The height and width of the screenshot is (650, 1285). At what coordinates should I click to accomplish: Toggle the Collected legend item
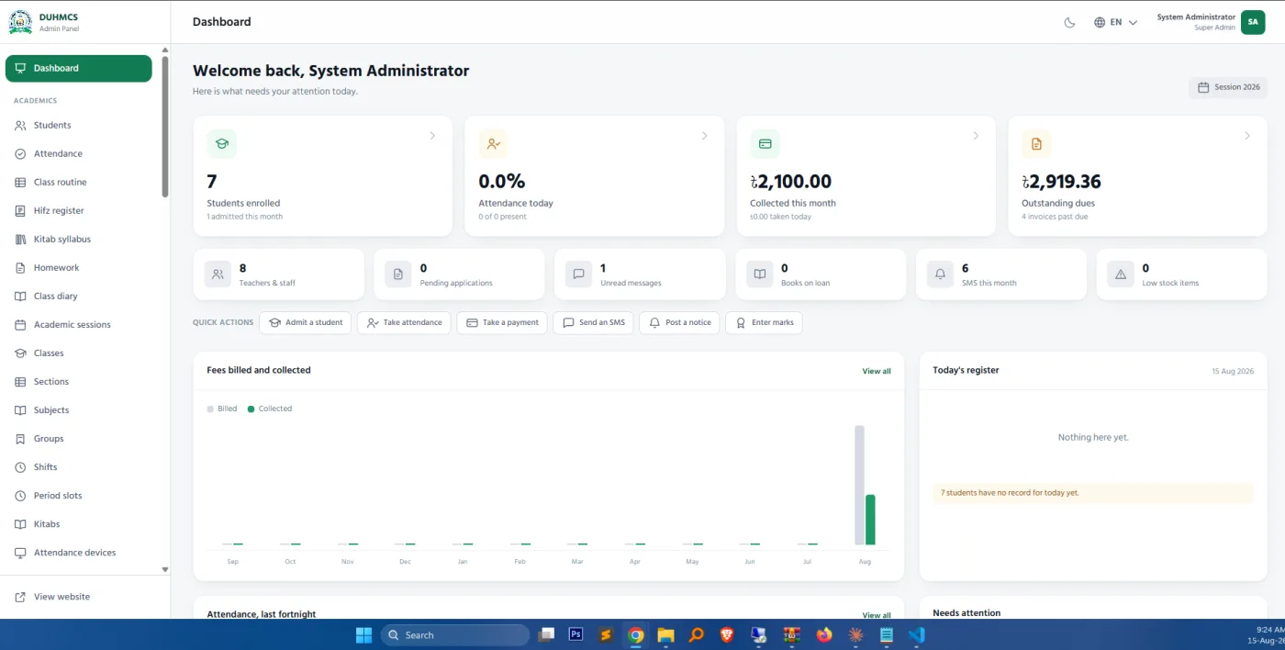point(270,409)
